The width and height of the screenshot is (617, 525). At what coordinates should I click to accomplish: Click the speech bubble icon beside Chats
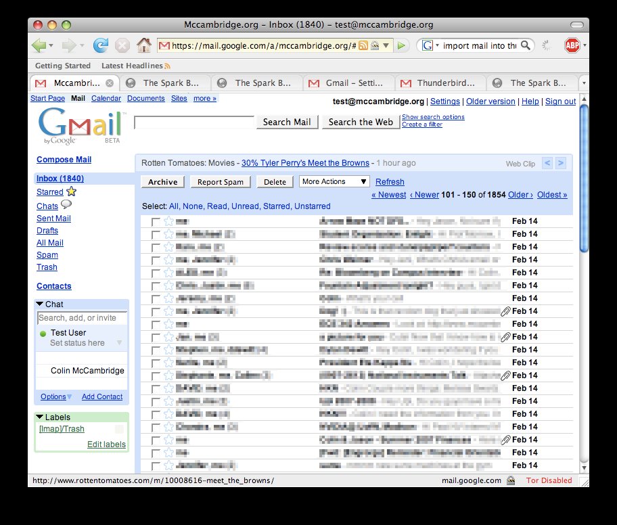coord(66,204)
